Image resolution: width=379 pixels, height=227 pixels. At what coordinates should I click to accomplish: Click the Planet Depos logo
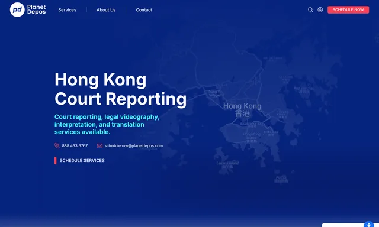pos(28,9)
